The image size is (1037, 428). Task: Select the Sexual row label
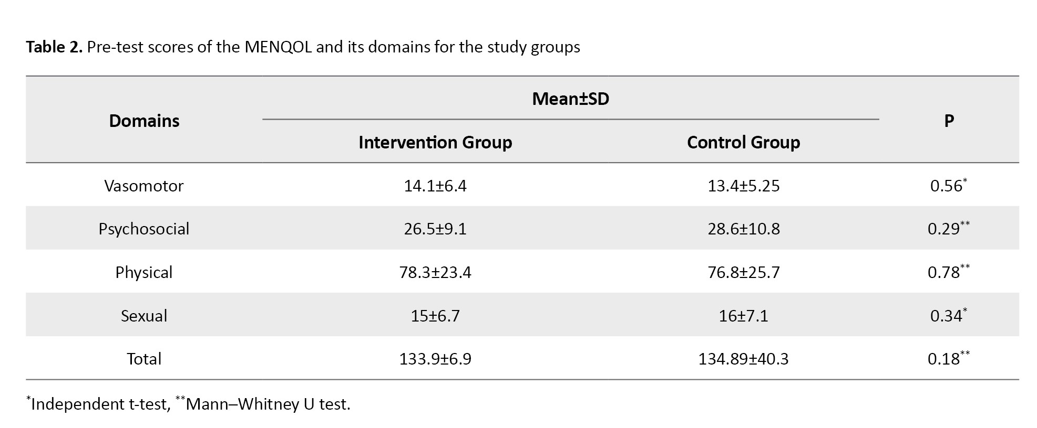coord(144,316)
